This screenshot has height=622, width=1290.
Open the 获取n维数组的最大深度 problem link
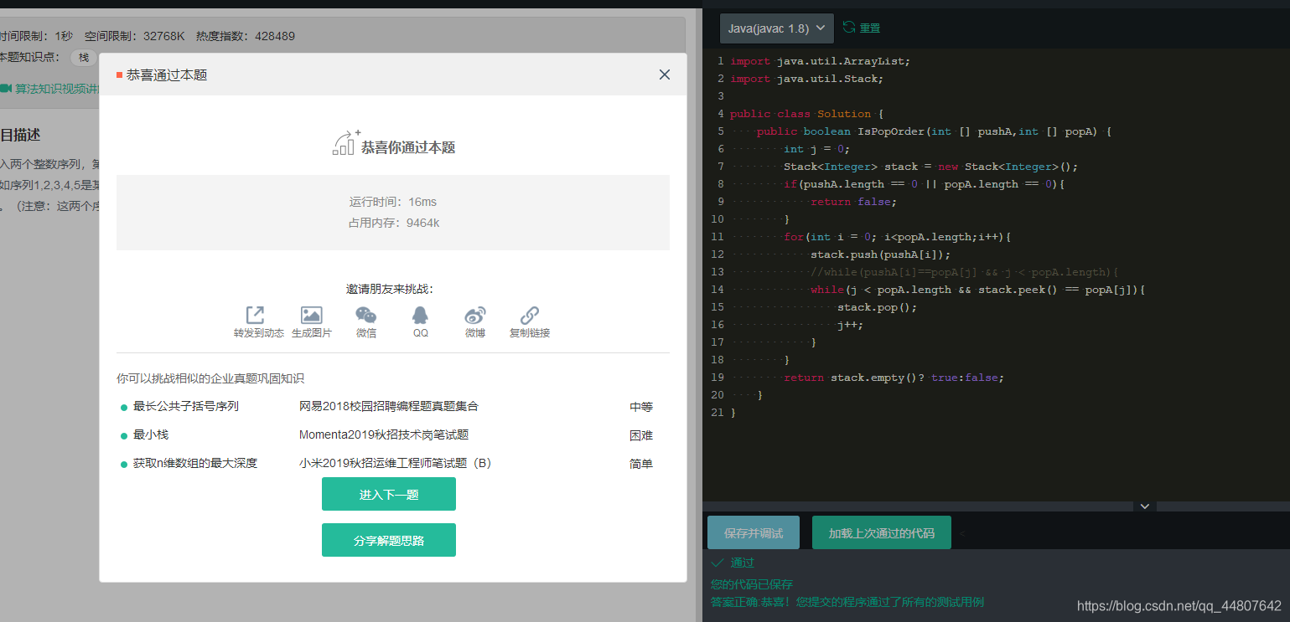pos(195,463)
